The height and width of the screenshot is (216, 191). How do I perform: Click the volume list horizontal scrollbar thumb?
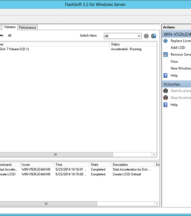click(x=56, y=155)
